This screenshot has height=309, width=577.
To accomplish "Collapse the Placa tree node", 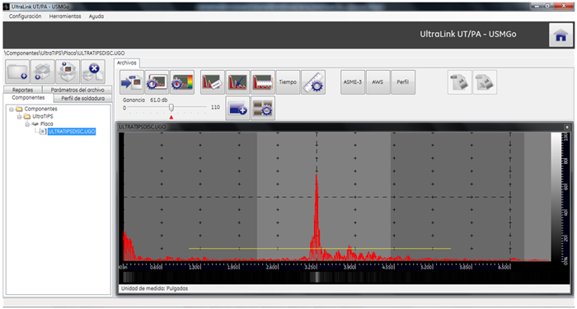I will coord(27,124).
